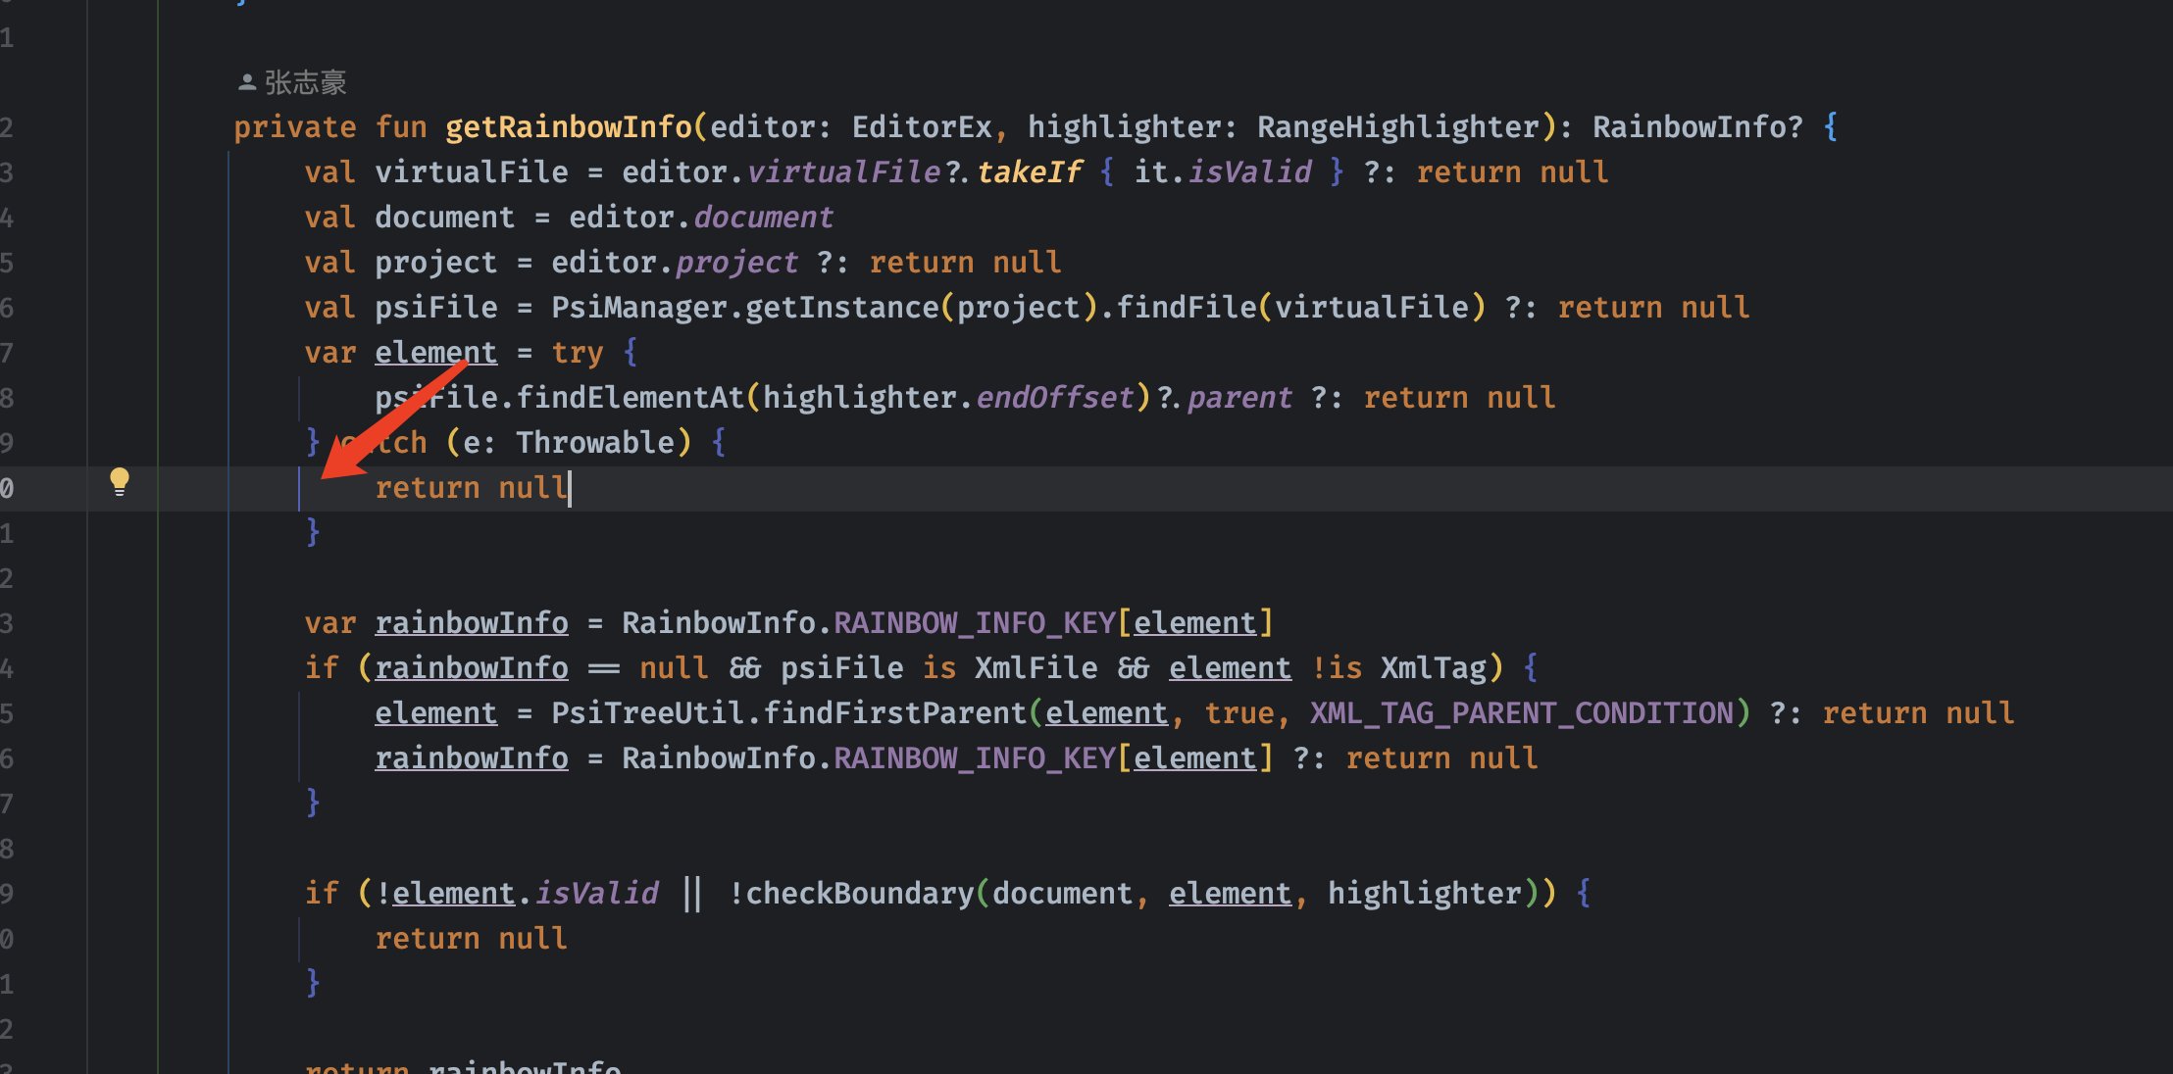Click XML_TAG_PARENT_CONDITION constant

(1521, 713)
